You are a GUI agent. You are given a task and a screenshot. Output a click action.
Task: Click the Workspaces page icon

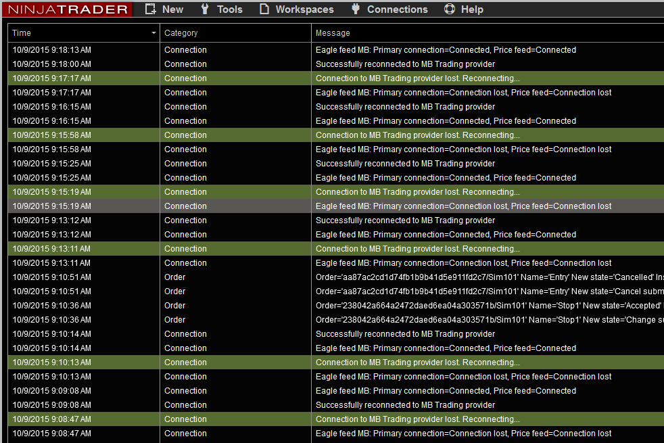tap(264, 9)
